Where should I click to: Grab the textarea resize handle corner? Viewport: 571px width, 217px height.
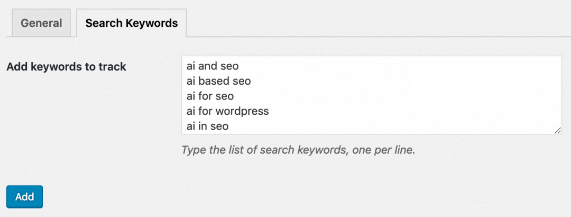(x=558, y=130)
